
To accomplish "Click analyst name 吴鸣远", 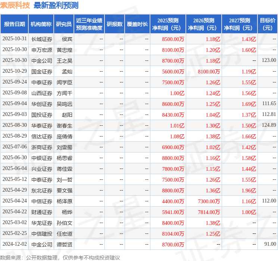I will click(64, 104).
